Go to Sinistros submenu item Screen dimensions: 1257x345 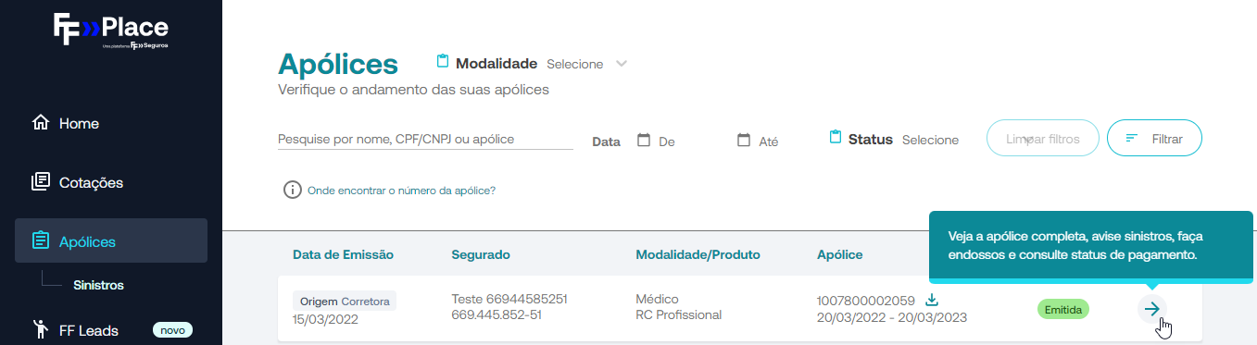coord(99,285)
